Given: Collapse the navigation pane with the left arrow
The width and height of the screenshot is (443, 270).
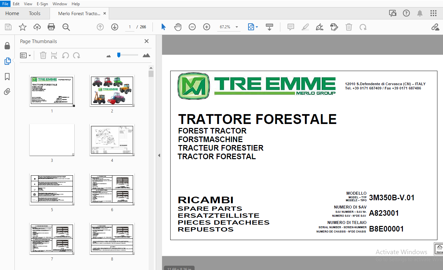Looking at the screenshot, I should (x=159, y=155).
